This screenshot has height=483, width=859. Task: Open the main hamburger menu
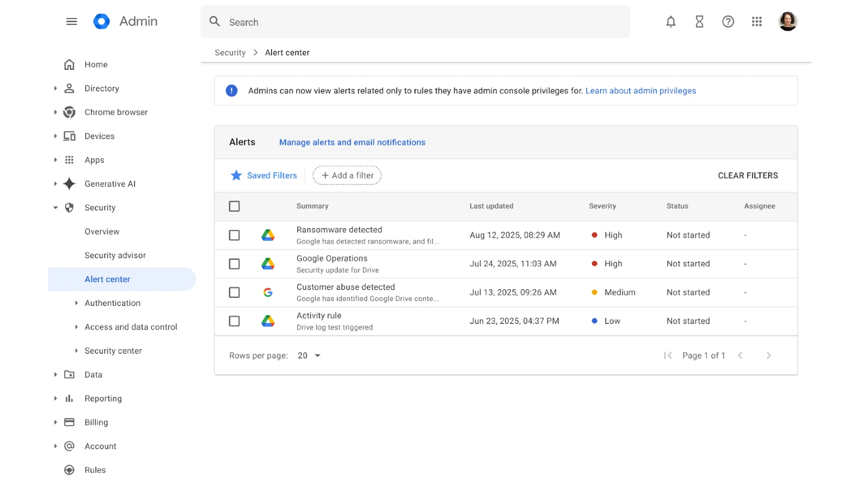point(71,21)
